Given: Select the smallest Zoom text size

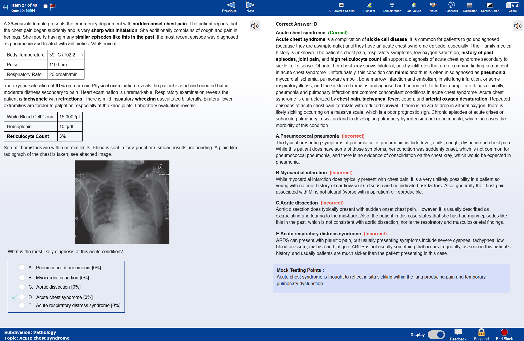Looking at the screenshot, I should (508, 5).
